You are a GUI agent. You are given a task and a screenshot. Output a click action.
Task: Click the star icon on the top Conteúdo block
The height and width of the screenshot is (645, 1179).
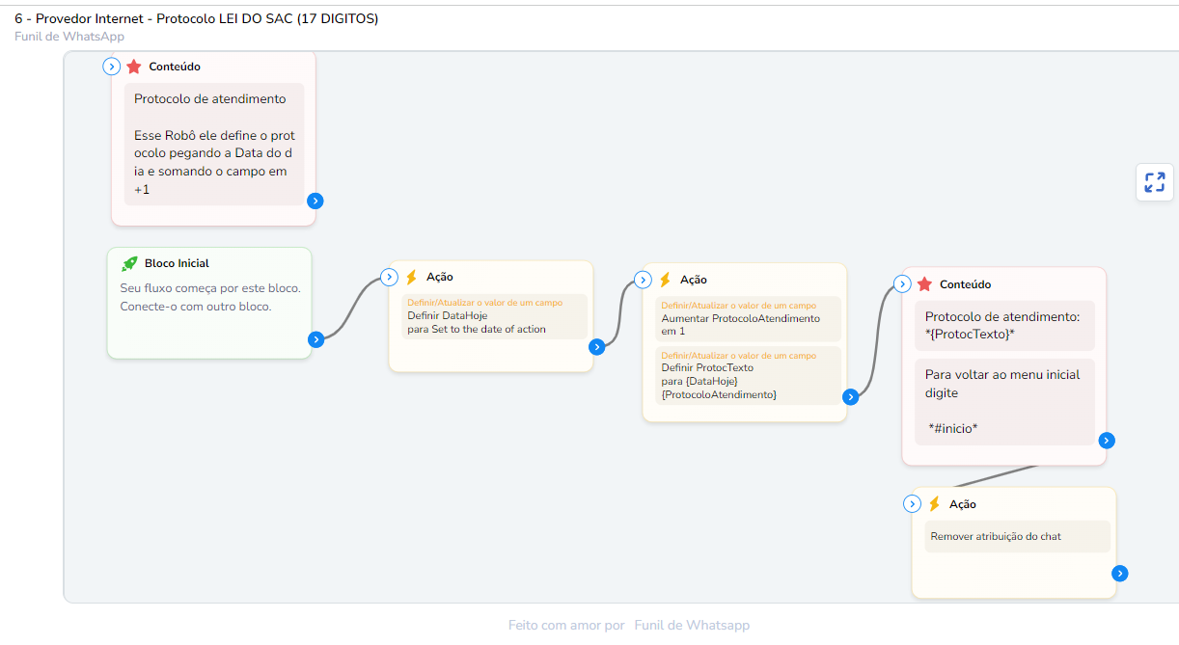[134, 67]
